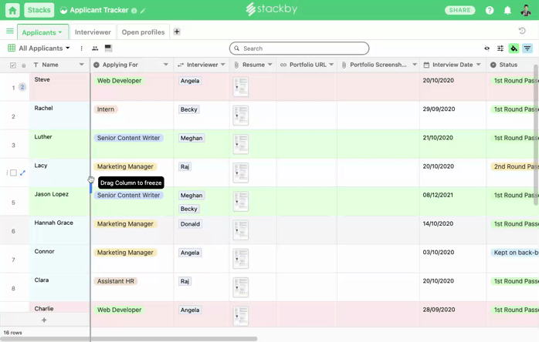
Task: Click the Resume attachment paperclip icon
Action: click(236, 65)
